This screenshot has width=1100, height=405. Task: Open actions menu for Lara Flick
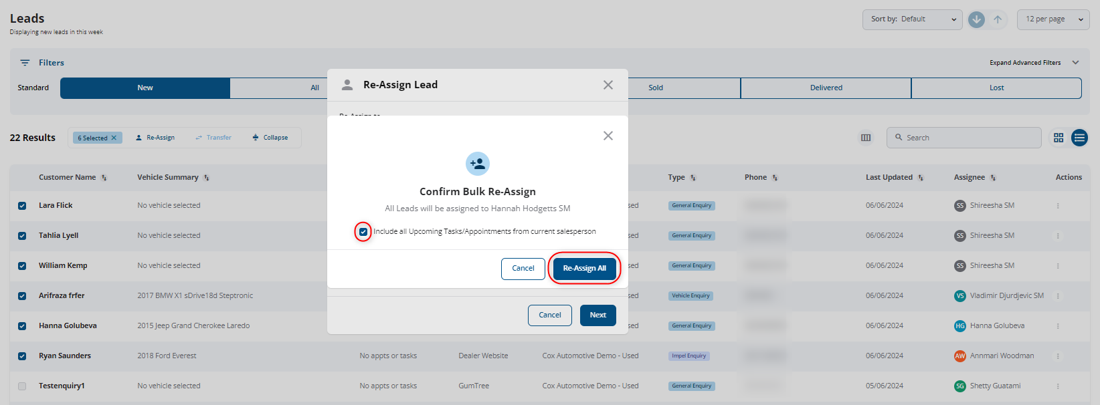[x=1058, y=206]
